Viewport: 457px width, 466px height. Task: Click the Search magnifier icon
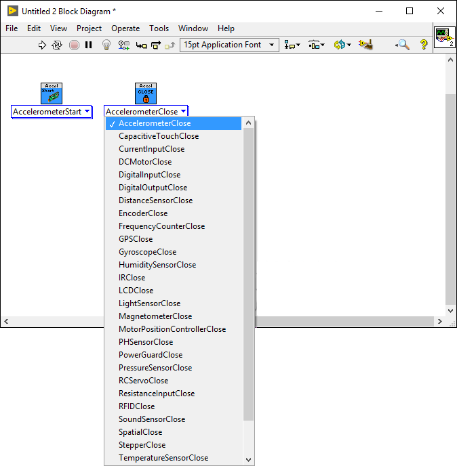(x=402, y=45)
